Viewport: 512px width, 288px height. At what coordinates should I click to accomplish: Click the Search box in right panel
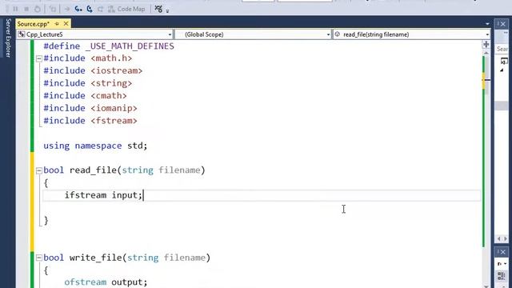click(502, 49)
